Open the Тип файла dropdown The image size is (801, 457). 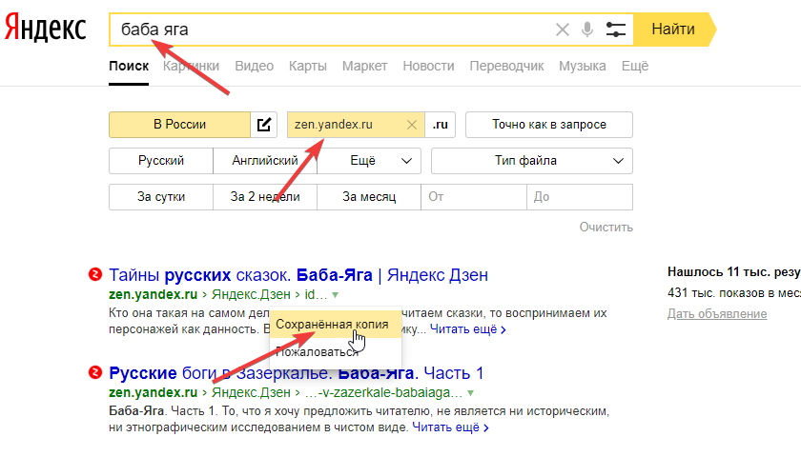coord(532,161)
